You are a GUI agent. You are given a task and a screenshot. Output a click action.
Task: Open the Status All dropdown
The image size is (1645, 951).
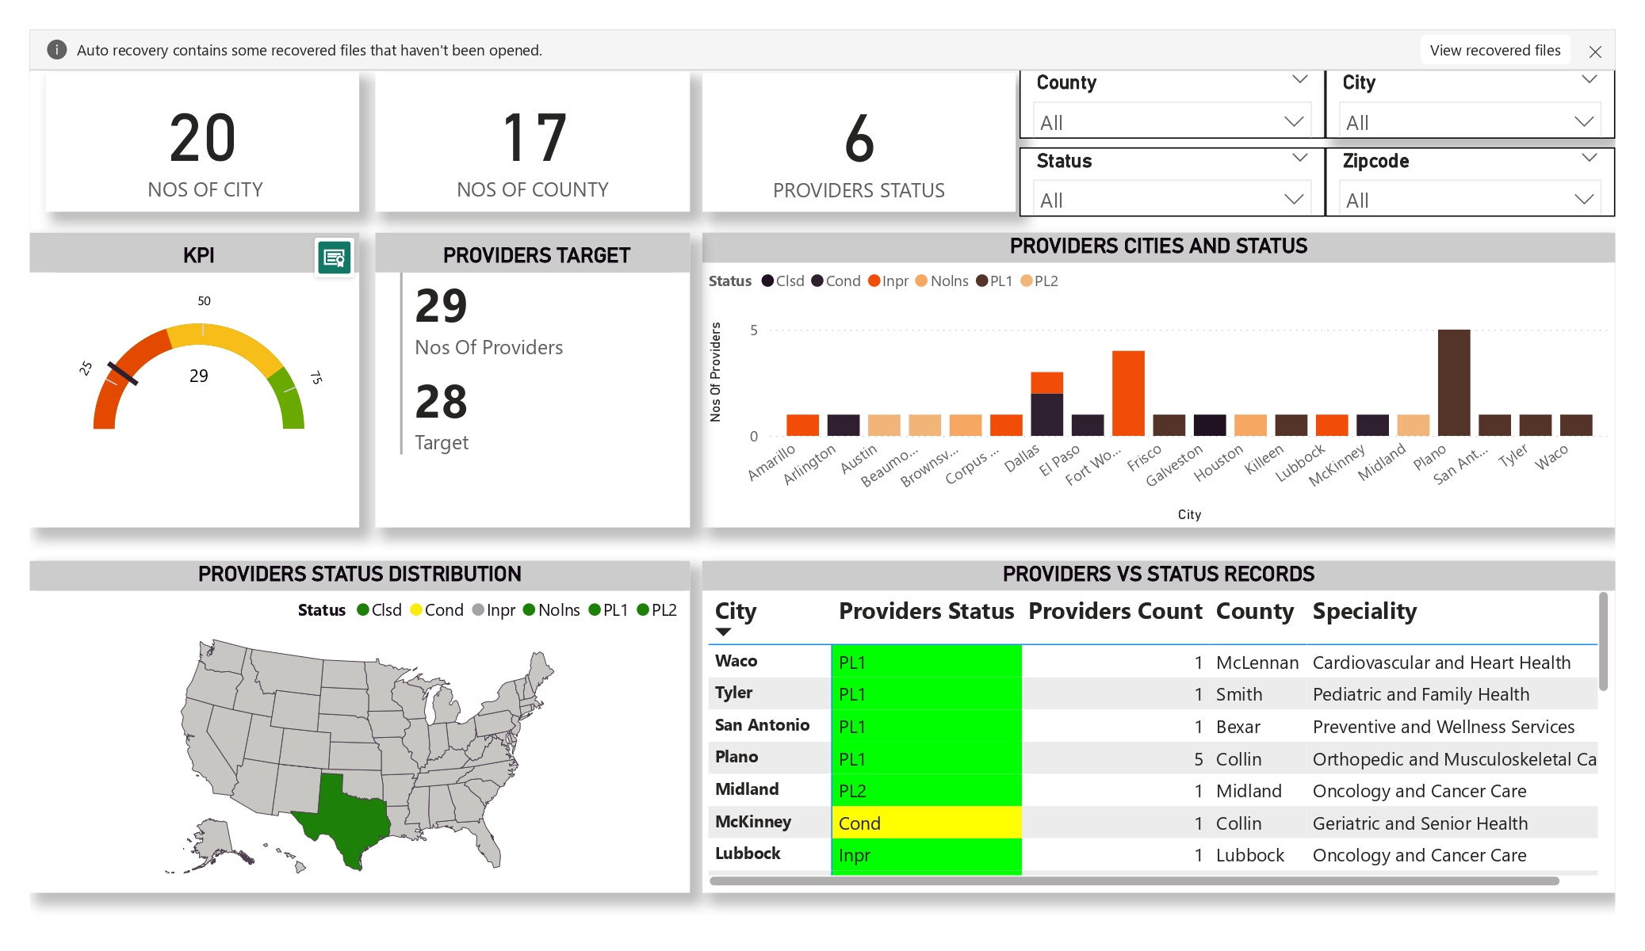(x=1171, y=200)
